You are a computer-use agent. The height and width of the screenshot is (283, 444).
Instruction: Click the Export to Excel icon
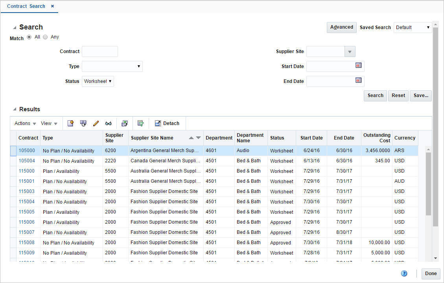pos(125,123)
